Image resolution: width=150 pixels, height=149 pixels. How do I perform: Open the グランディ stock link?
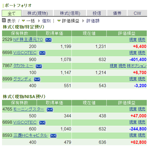coord(22,79)
